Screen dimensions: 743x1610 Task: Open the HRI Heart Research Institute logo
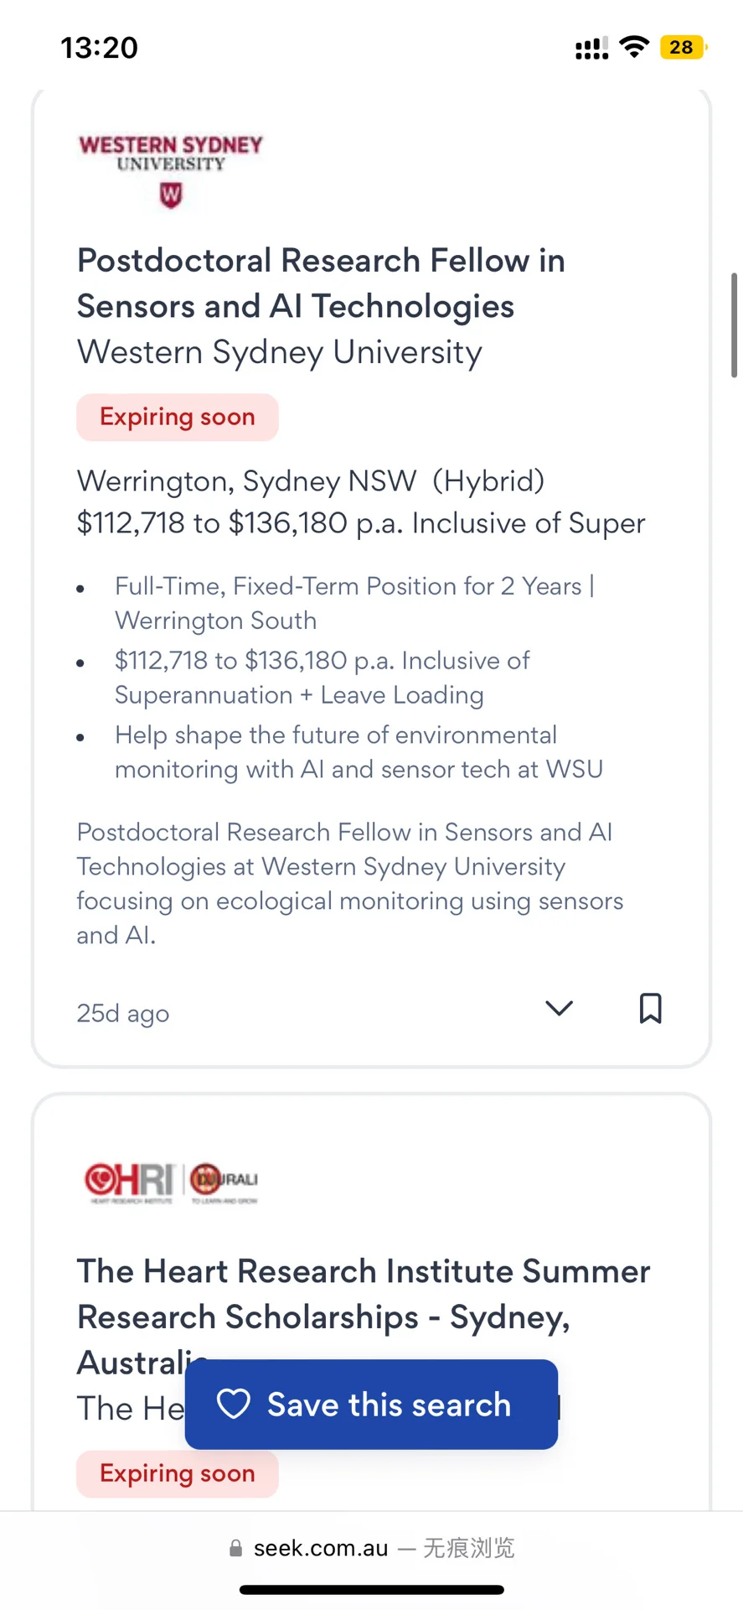171,1182
